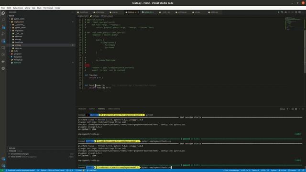Open pytest.ini in explorer
306x172 pixels.
coord(17,63)
